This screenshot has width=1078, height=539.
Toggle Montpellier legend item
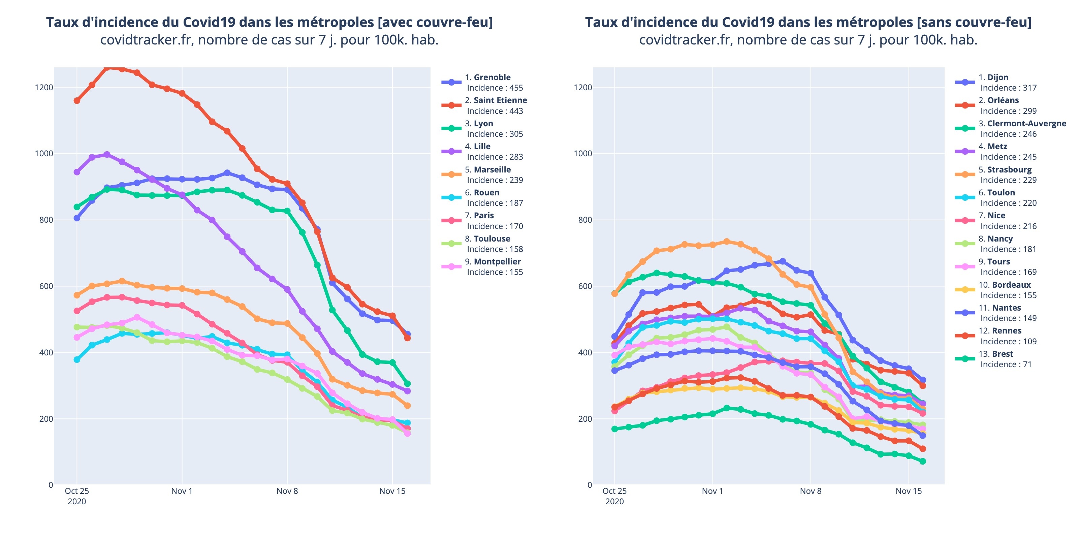point(497,262)
